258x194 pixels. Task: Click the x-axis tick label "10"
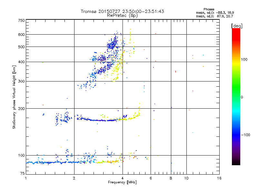coord(186,178)
